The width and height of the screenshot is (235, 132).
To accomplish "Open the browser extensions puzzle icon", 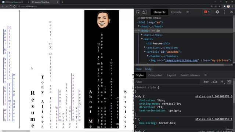I will click(x=224, y=7).
